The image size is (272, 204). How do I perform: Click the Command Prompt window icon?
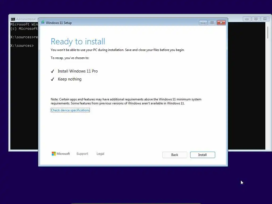[13, 19]
